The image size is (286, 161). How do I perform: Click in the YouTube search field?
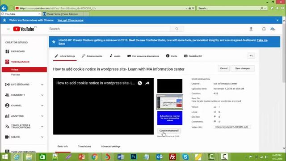109,29
